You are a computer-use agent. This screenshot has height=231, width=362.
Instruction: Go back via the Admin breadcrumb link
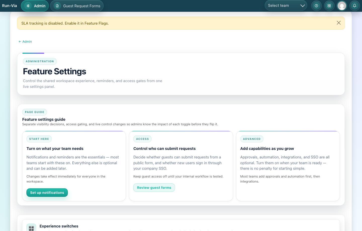click(25, 42)
